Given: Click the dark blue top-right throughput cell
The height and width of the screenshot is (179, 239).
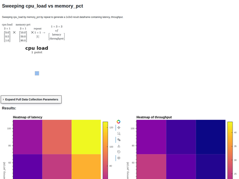Looking at the screenshot, I should [x=211, y=137].
